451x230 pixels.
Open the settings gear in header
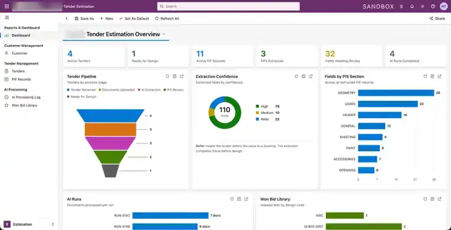[423, 7]
